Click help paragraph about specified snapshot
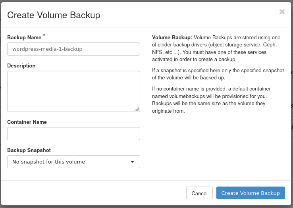Viewport: 293px width, 208px height. point(218,74)
